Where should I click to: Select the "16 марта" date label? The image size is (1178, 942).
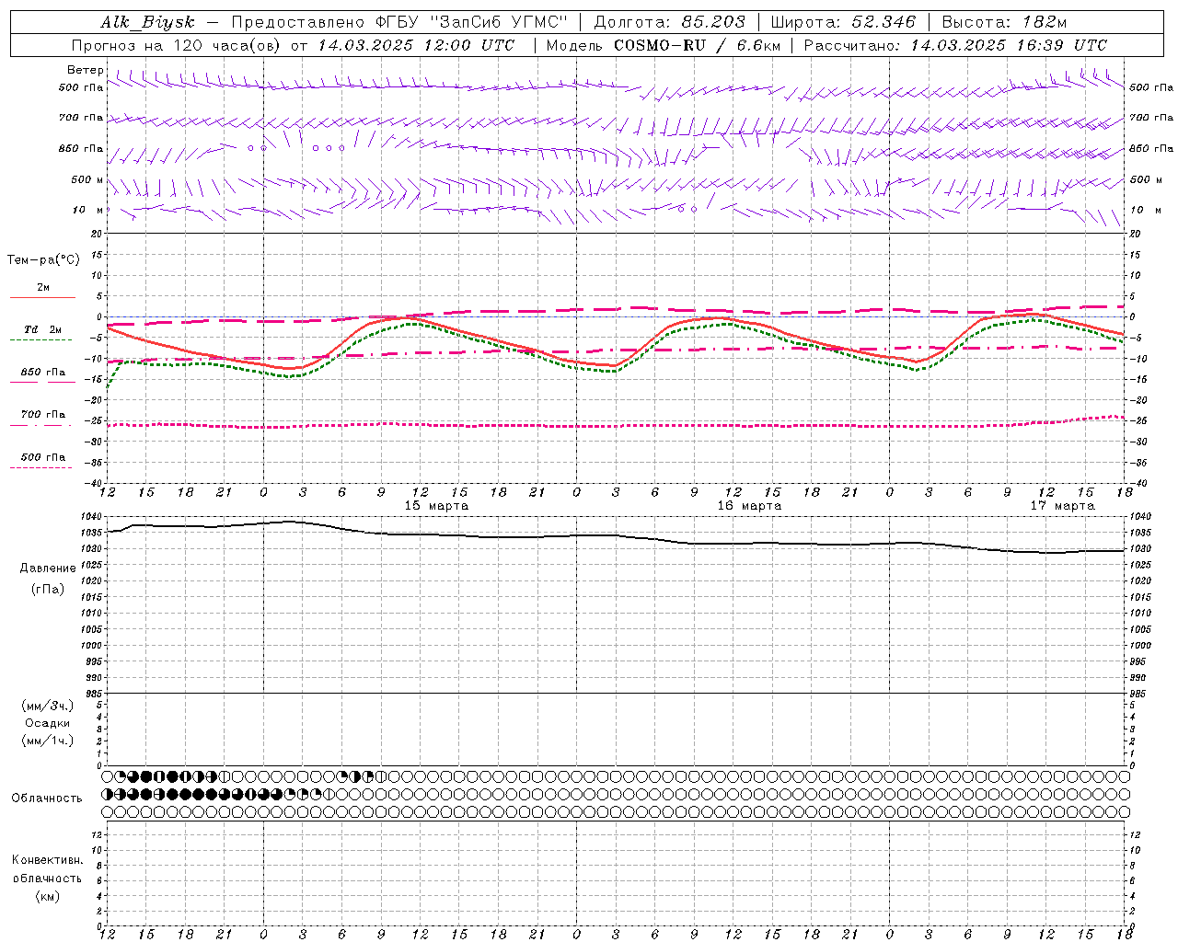point(749,506)
